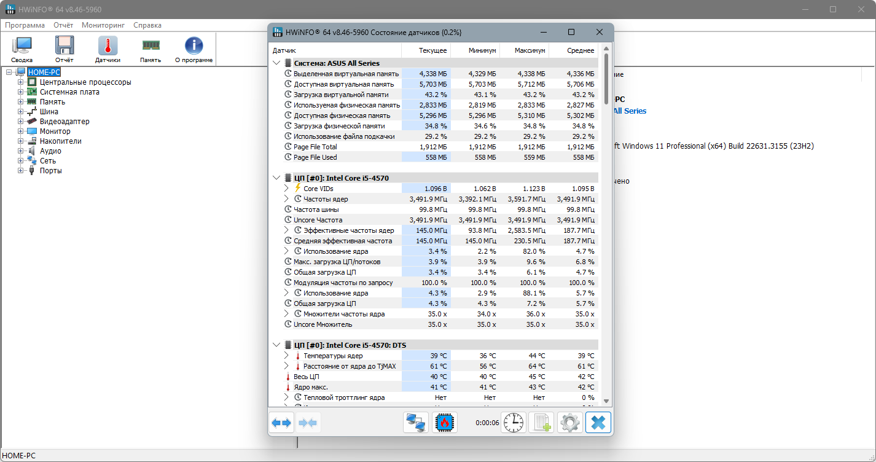Click the Максимум column header
This screenshot has height=462, width=876.
click(x=530, y=50)
